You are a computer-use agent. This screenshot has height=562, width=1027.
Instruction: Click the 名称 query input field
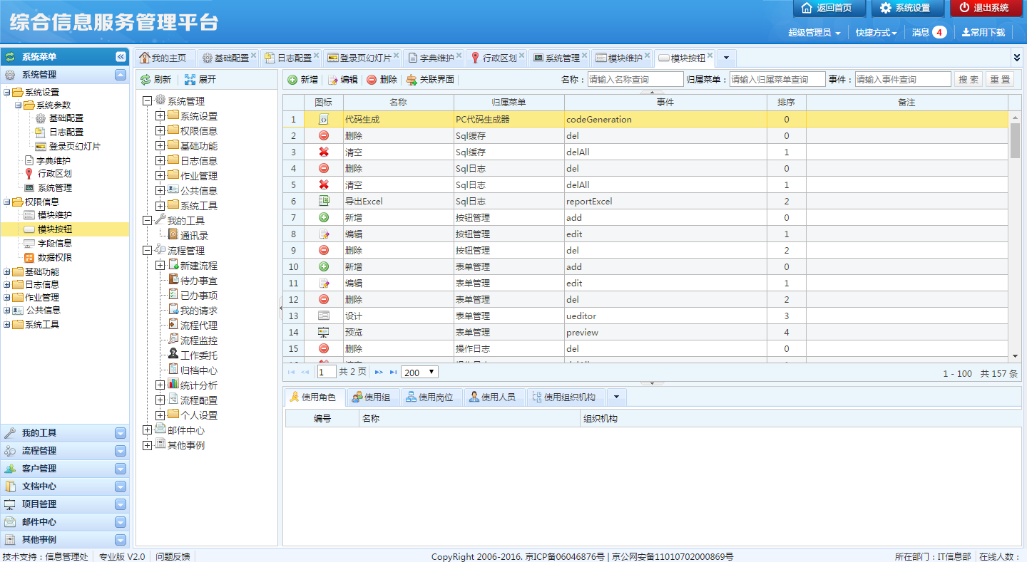[635, 80]
